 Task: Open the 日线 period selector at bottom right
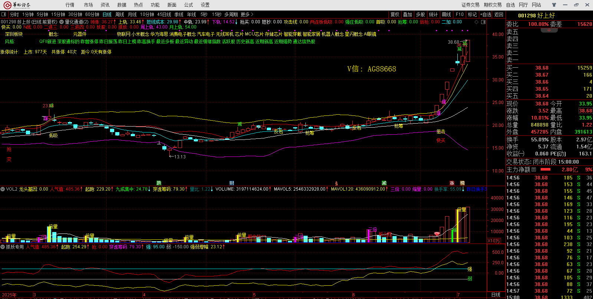point(496,295)
